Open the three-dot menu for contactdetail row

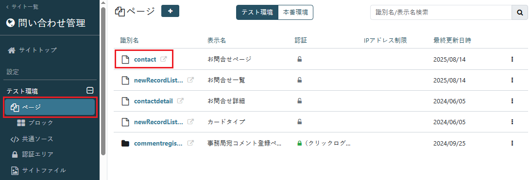click(512, 101)
